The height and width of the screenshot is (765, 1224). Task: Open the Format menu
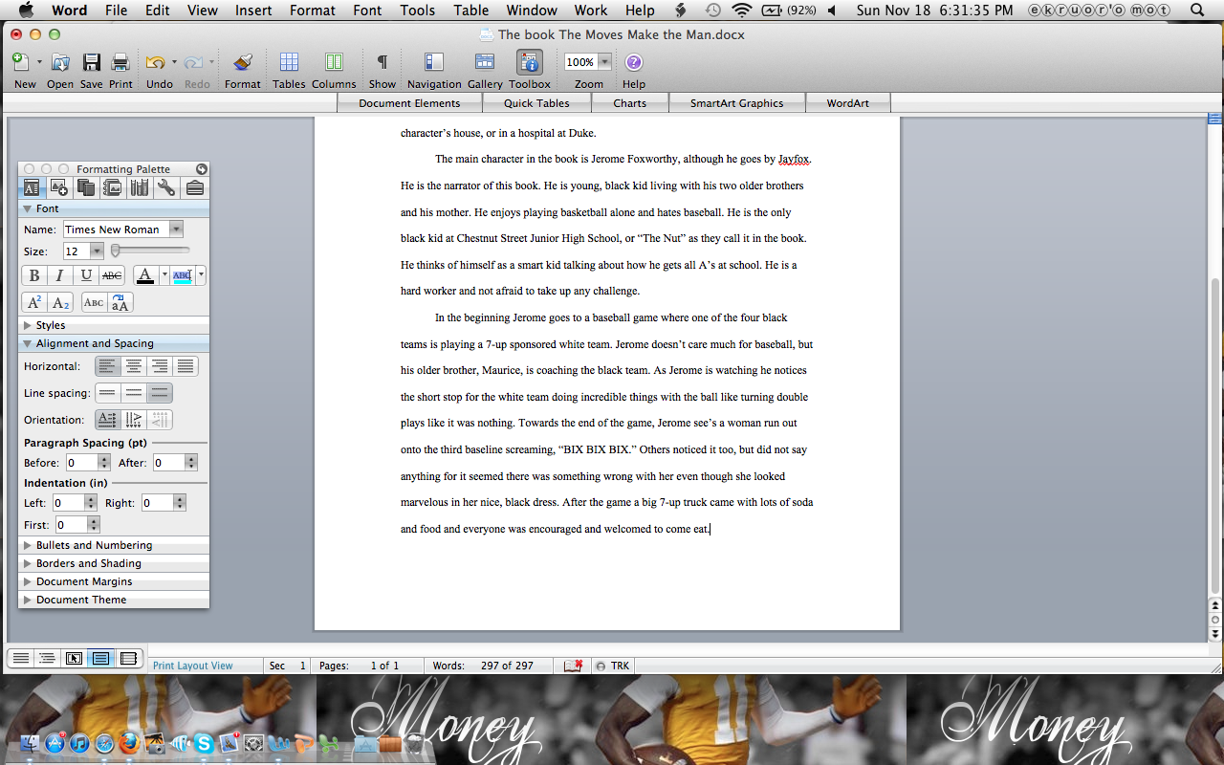coord(313,11)
